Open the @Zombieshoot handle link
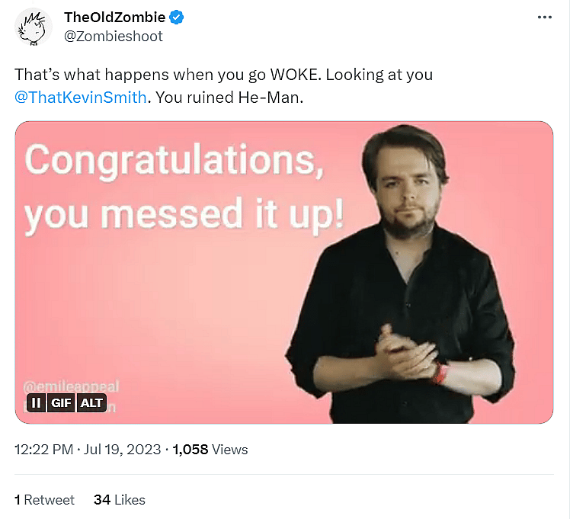Image resolution: width=573 pixels, height=519 pixels. [114, 36]
